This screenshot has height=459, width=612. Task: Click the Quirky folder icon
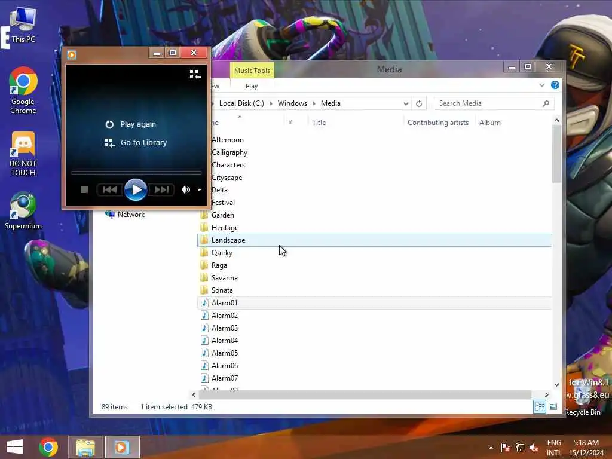[x=204, y=253]
